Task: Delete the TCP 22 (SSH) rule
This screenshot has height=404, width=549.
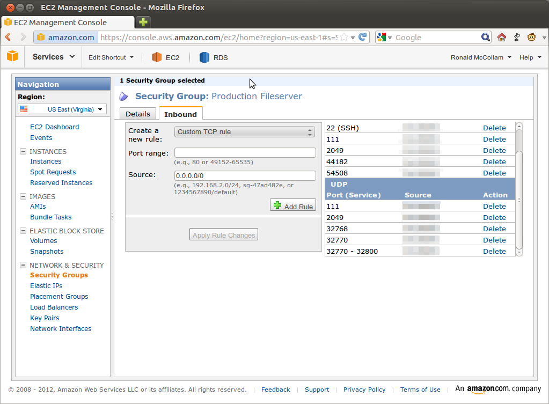Action: click(494, 128)
